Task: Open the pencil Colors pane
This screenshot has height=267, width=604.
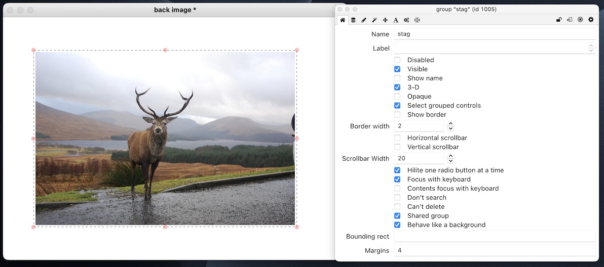Action: 364,20
